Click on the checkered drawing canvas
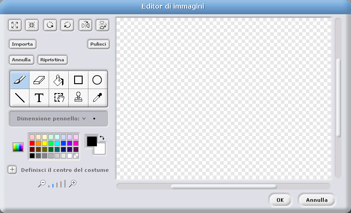Screen dimensions: 351x213 point(224,98)
